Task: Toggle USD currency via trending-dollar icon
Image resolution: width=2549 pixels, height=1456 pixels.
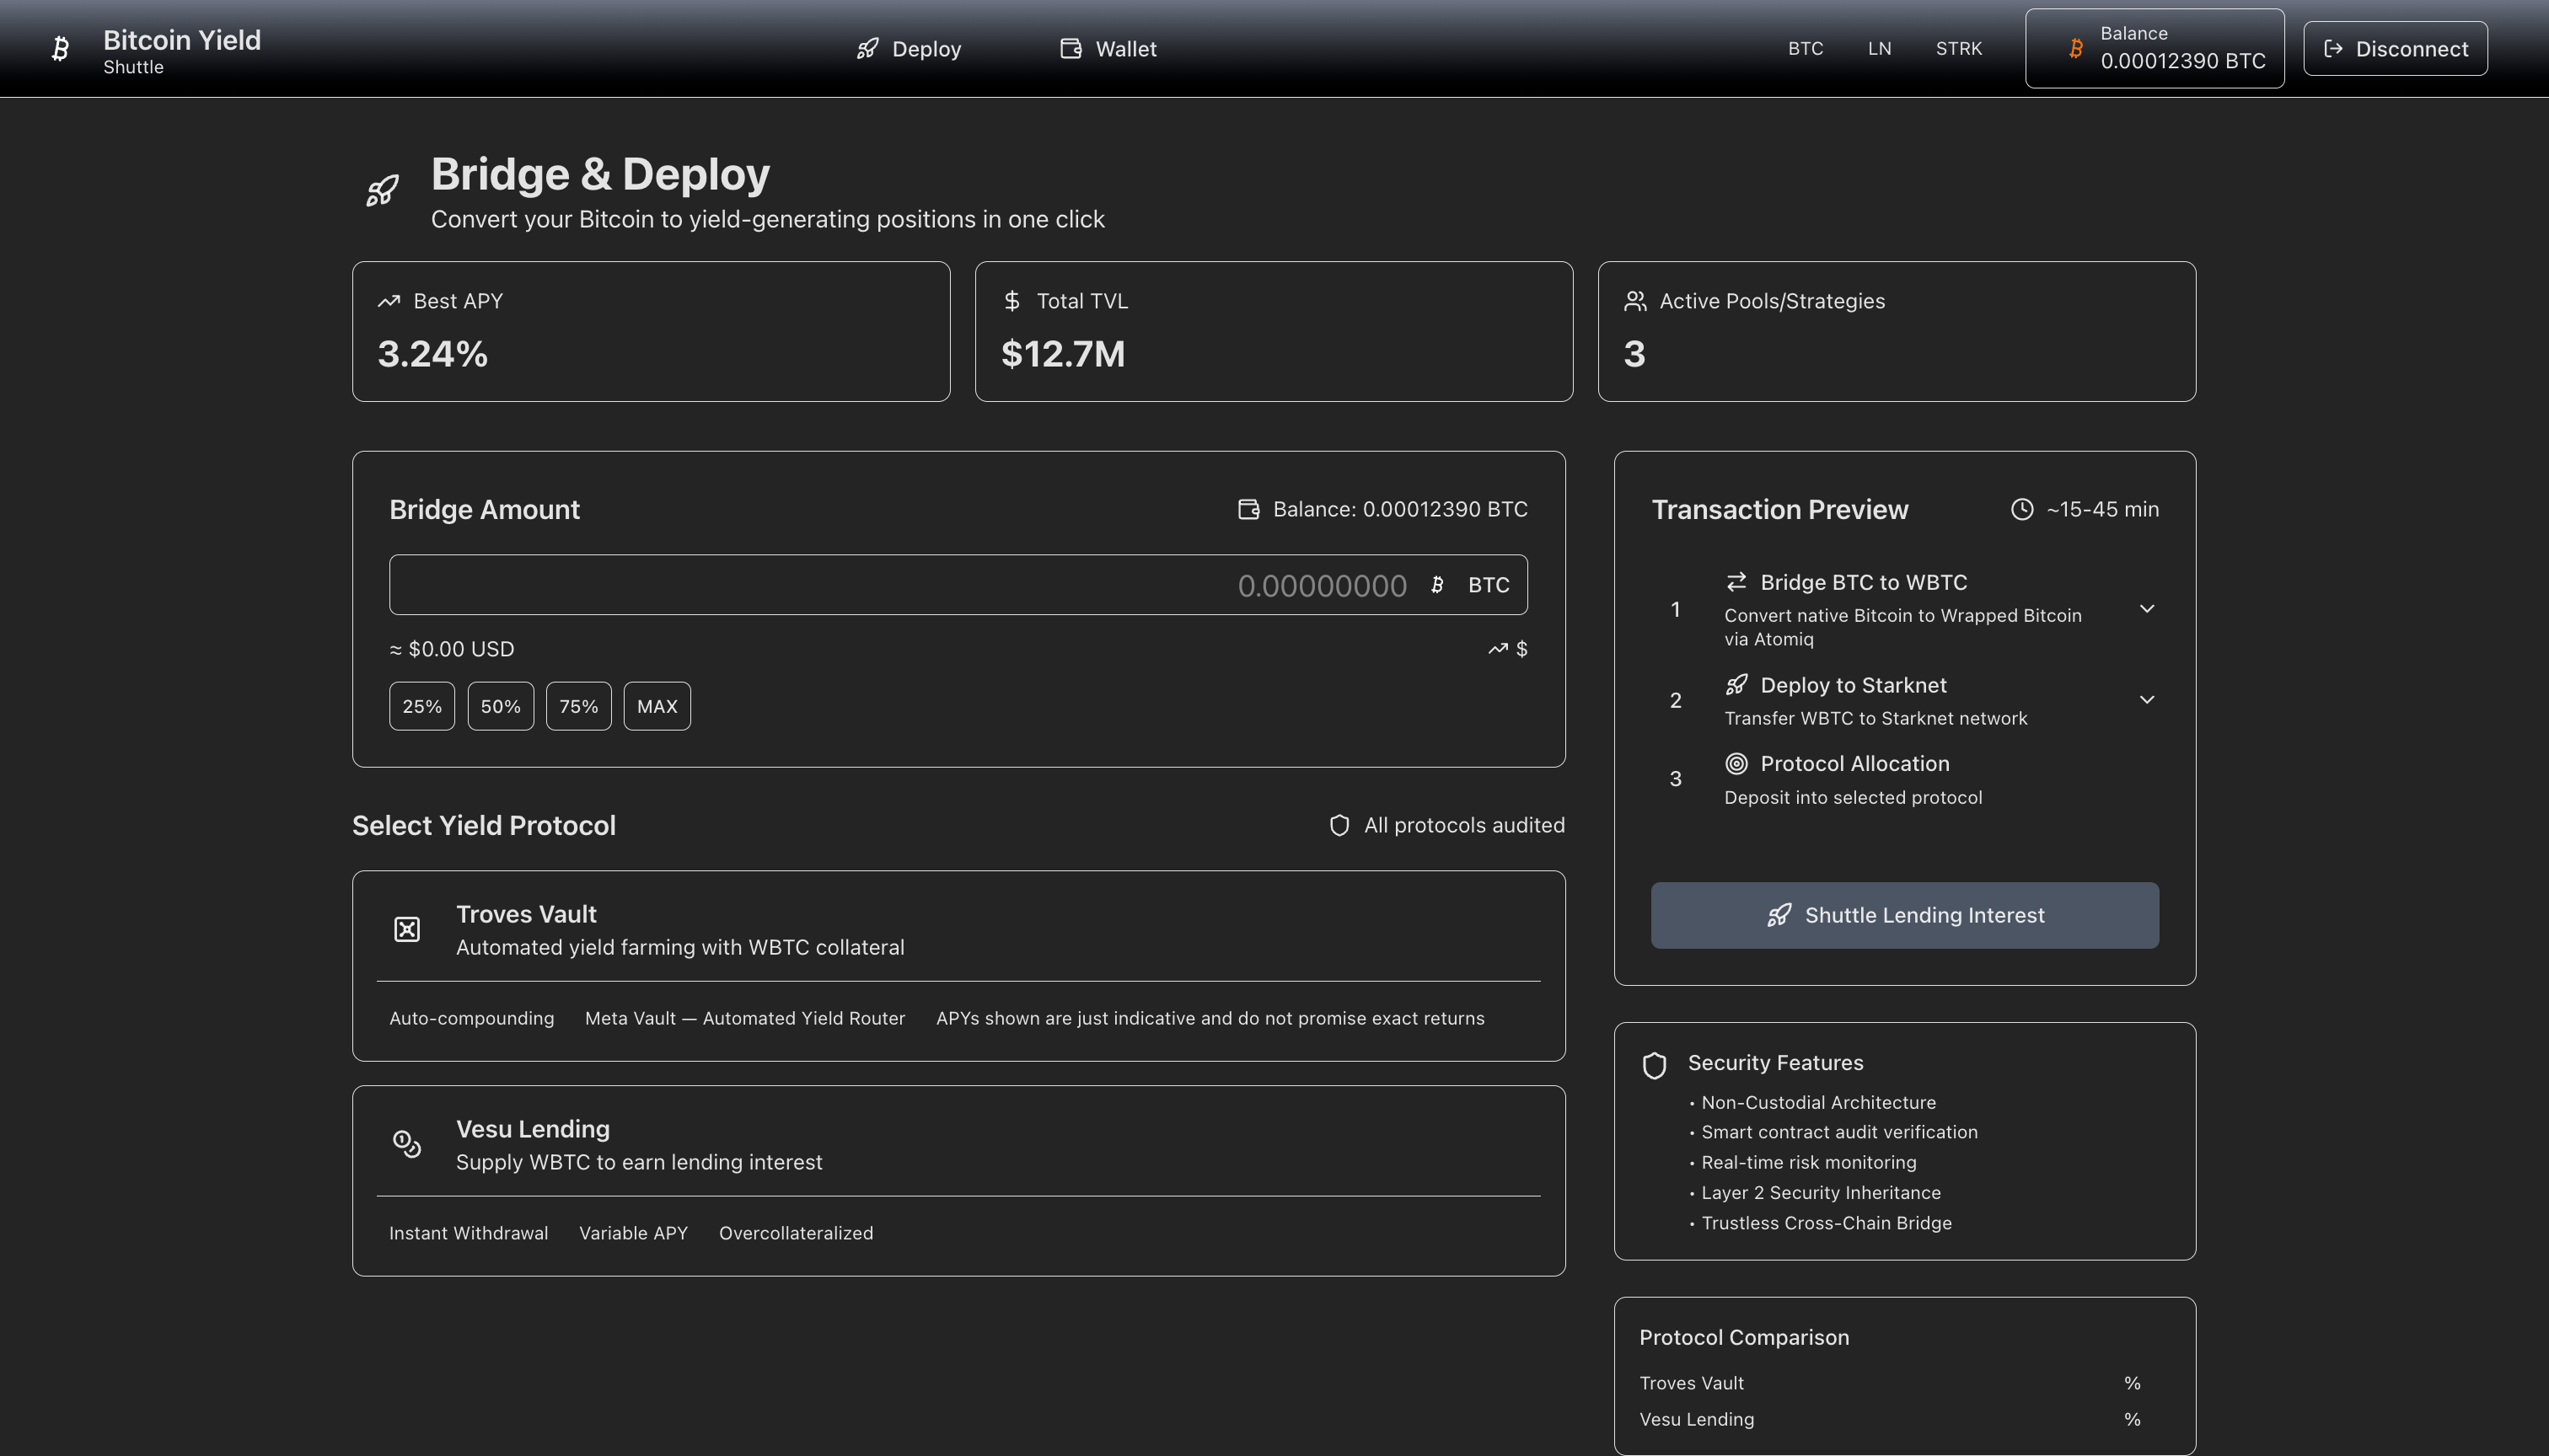Action: (1508, 649)
